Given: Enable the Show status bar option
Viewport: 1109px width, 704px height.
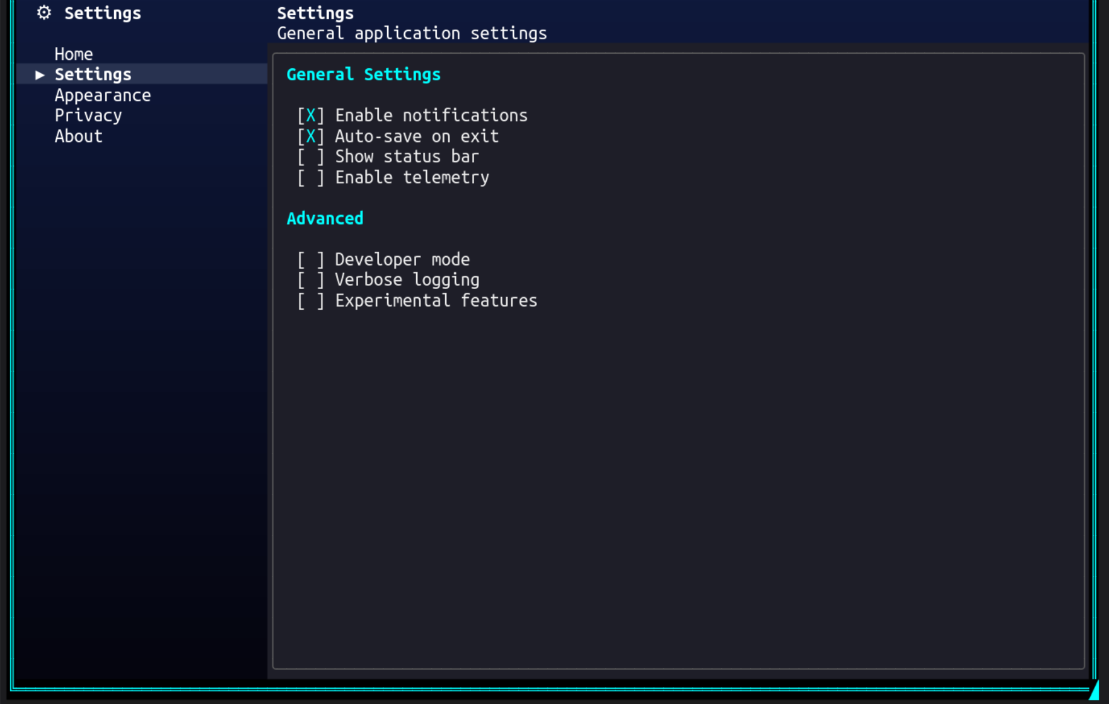Looking at the screenshot, I should [x=310, y=157].
